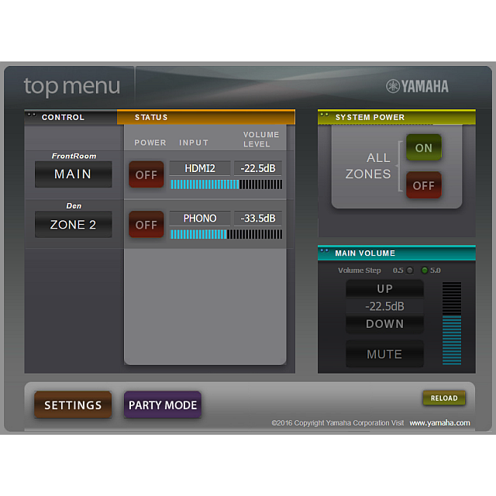Toggle MAIN zone power OFF button
The width and height of the screenshot is (496, 496).
(x=146, y=174)
